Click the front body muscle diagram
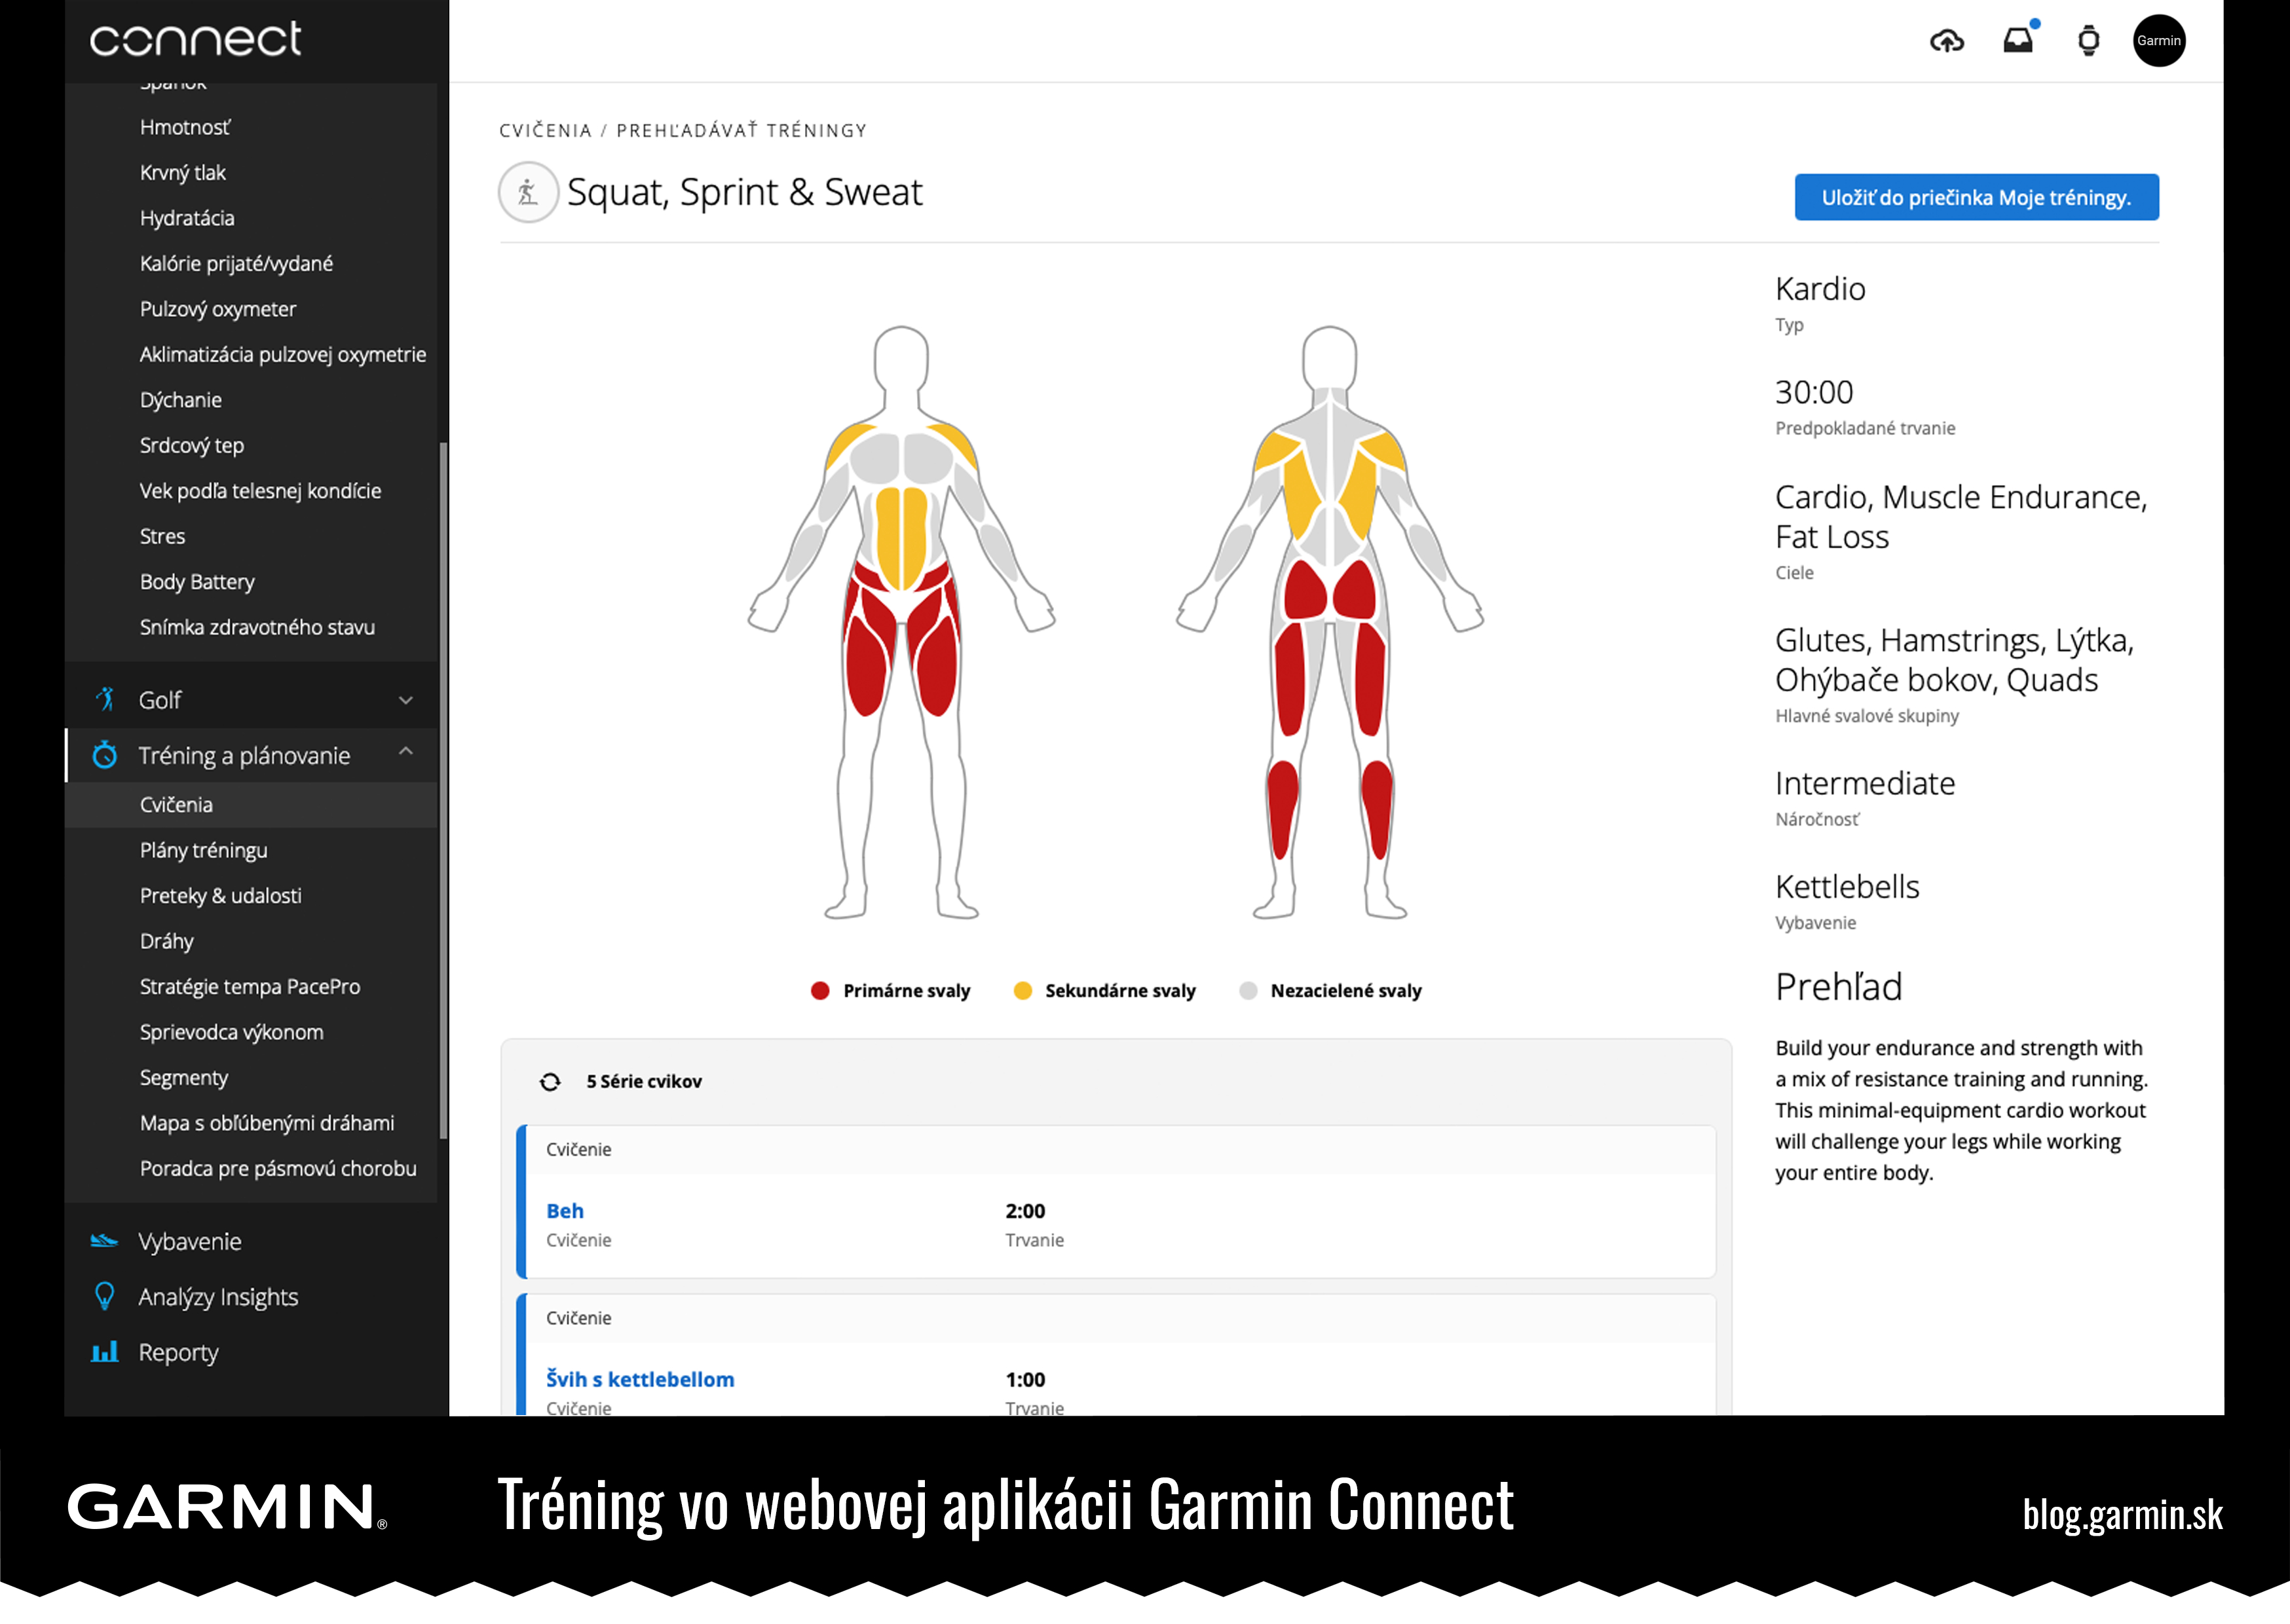 click(901, 622)
